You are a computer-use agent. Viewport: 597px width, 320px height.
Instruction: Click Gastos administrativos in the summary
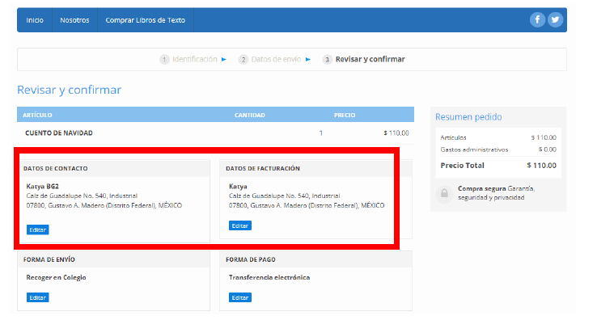[x=474, y=149]
